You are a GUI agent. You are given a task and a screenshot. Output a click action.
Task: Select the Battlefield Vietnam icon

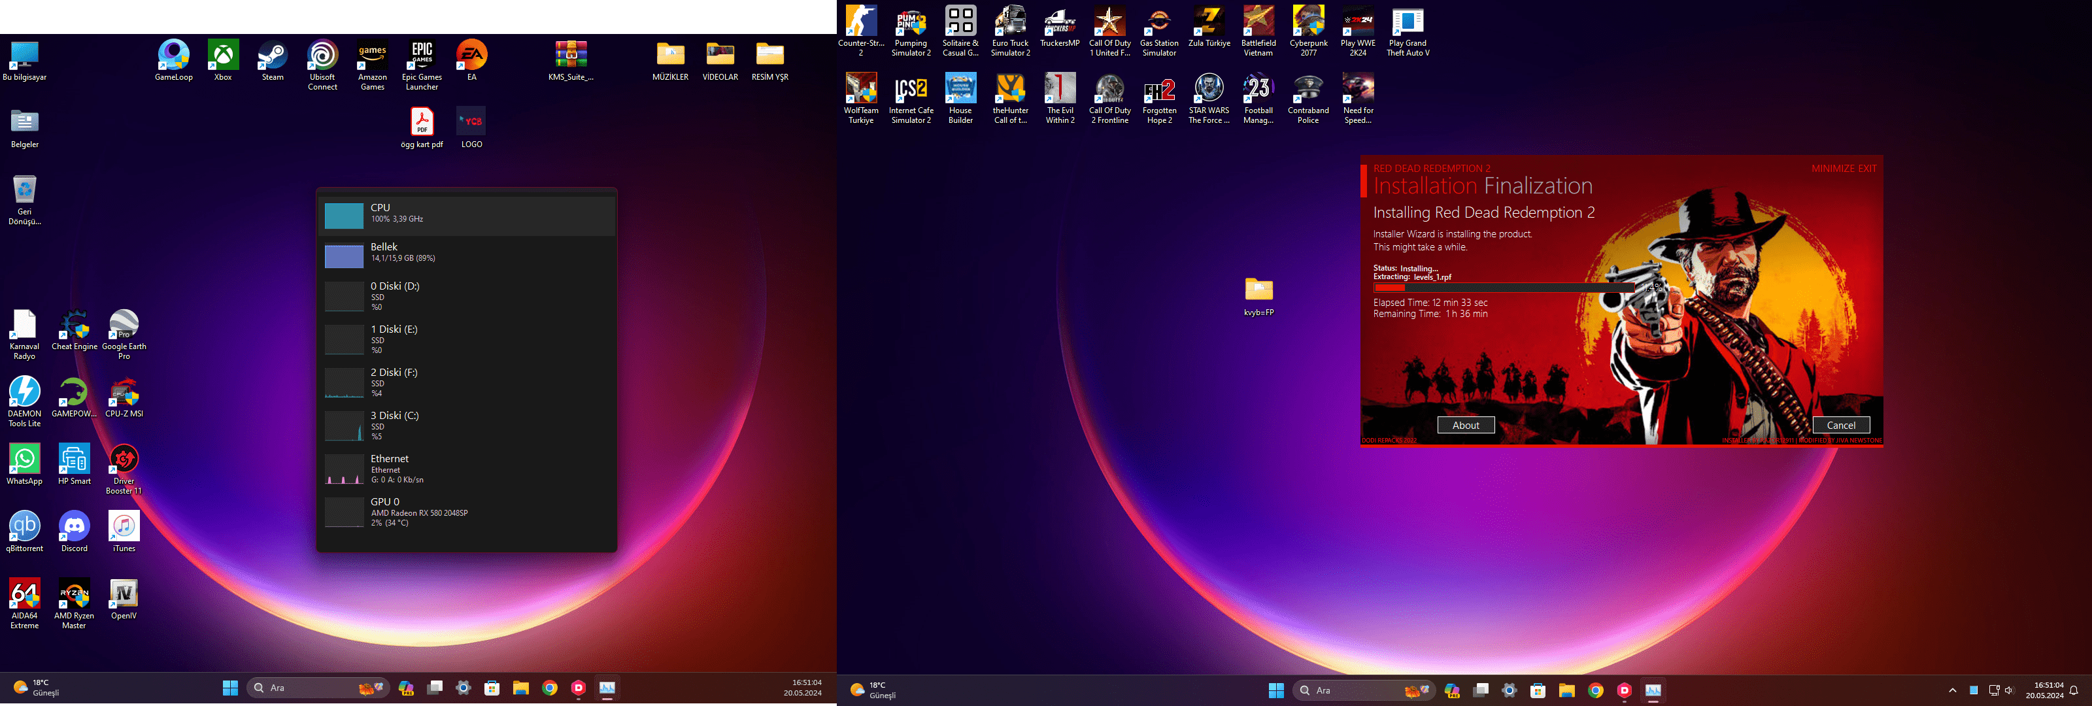[1258, 31]
